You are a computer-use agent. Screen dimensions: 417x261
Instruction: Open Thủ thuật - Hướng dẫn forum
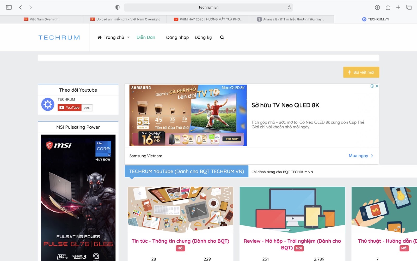(387, 241)
